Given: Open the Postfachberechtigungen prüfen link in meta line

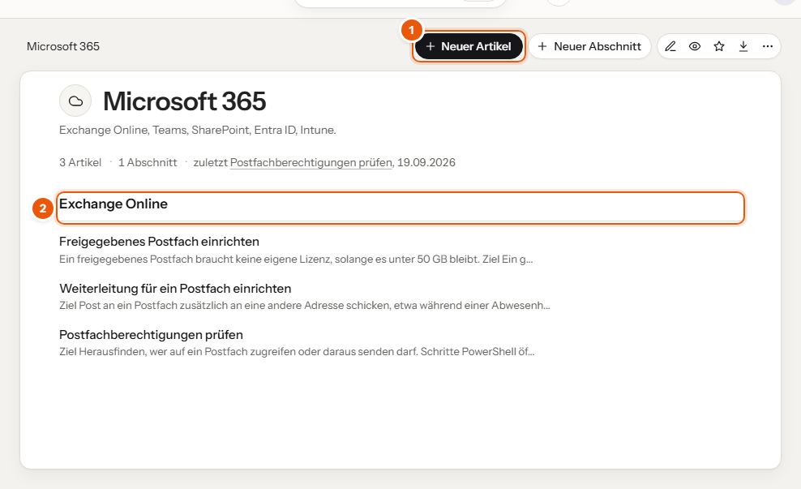Looking at the screenshot, I should (x=311, y=162).
